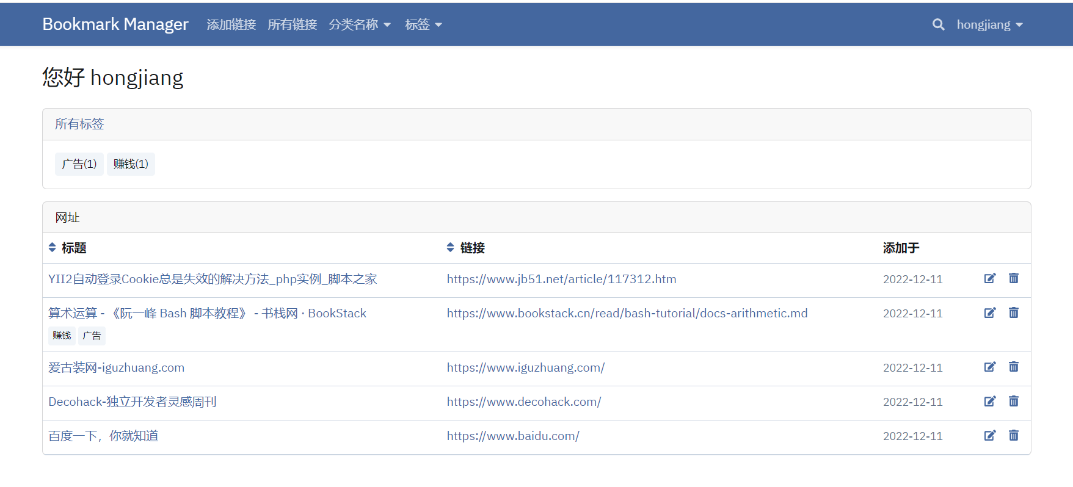Viewport: 1073px width, 487px height.
Task: Visit the bookstack.cn docs-arithmetic URL
Action: [627, 313]
